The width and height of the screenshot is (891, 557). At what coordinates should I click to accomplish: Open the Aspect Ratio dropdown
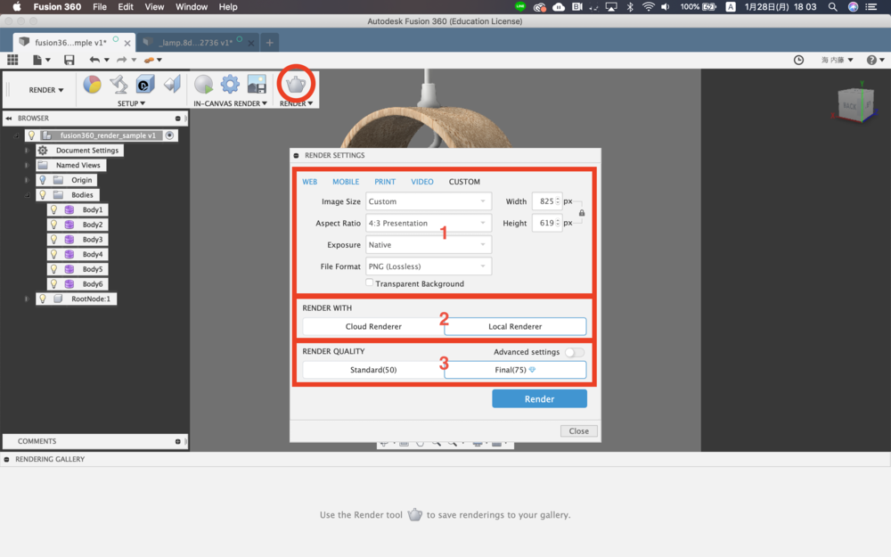tap(429, 224)
